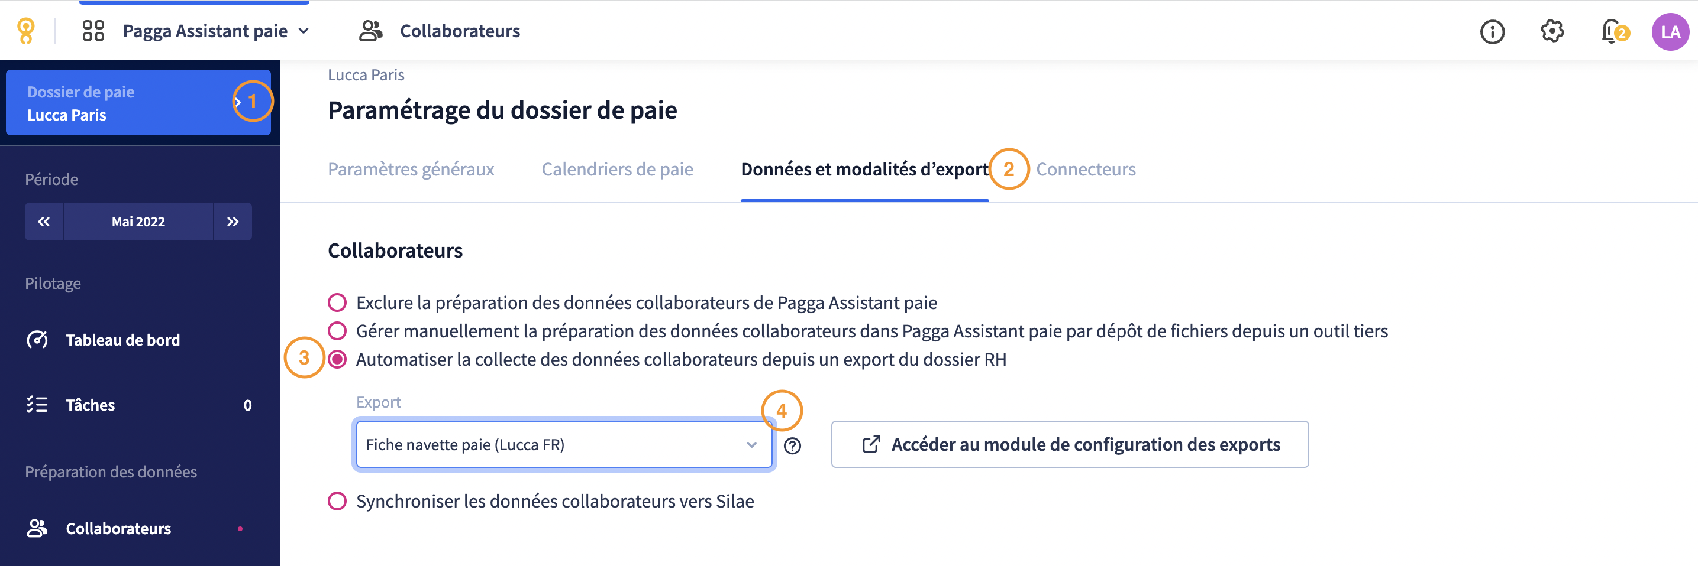Open the LA user avatar
1698x566 pixels.
1670,31
